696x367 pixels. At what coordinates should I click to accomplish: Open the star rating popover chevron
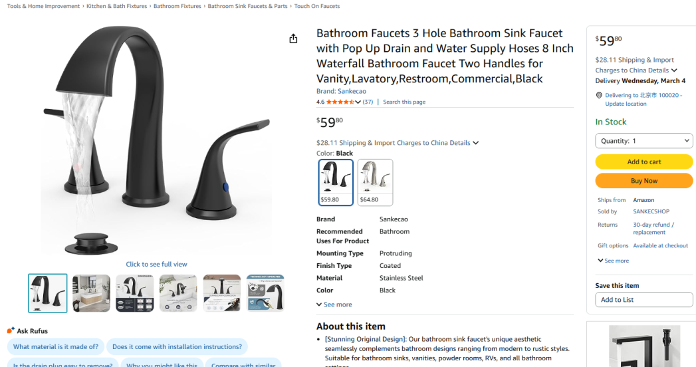click(x=358, y=102)
